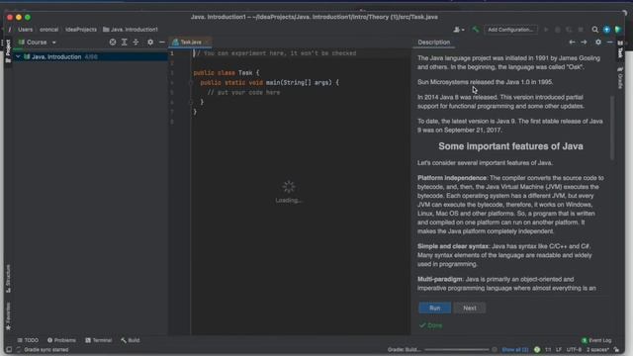Click the Gradle Build progress bar
The image size is (633, 356).
click(x=456, y=349)
